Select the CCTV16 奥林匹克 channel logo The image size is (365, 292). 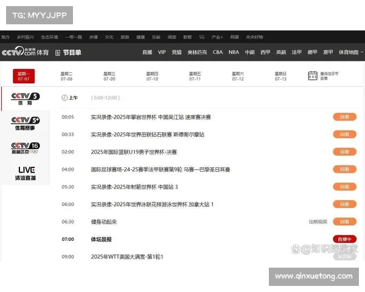[x=26, y=148]
